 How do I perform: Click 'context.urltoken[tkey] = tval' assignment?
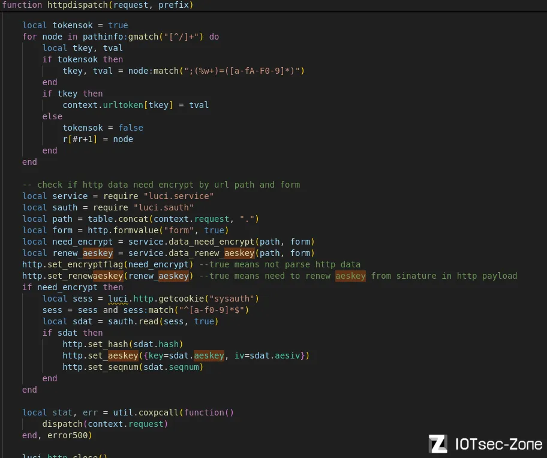tap(136, 106)
